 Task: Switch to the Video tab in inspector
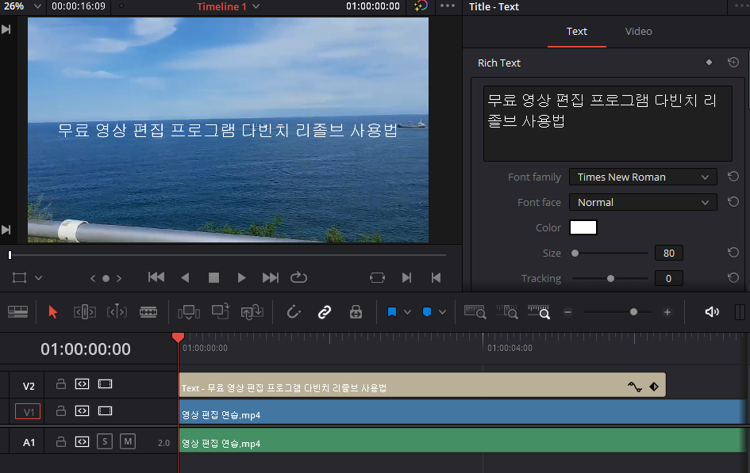point(639,32)
